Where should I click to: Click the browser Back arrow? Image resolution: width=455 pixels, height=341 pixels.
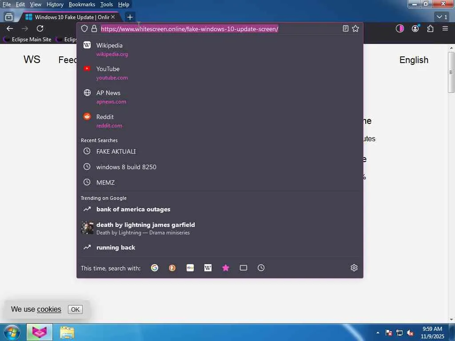tap(10, 28)
